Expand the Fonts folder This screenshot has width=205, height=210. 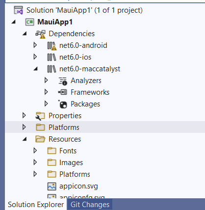[x=35, y=150]
